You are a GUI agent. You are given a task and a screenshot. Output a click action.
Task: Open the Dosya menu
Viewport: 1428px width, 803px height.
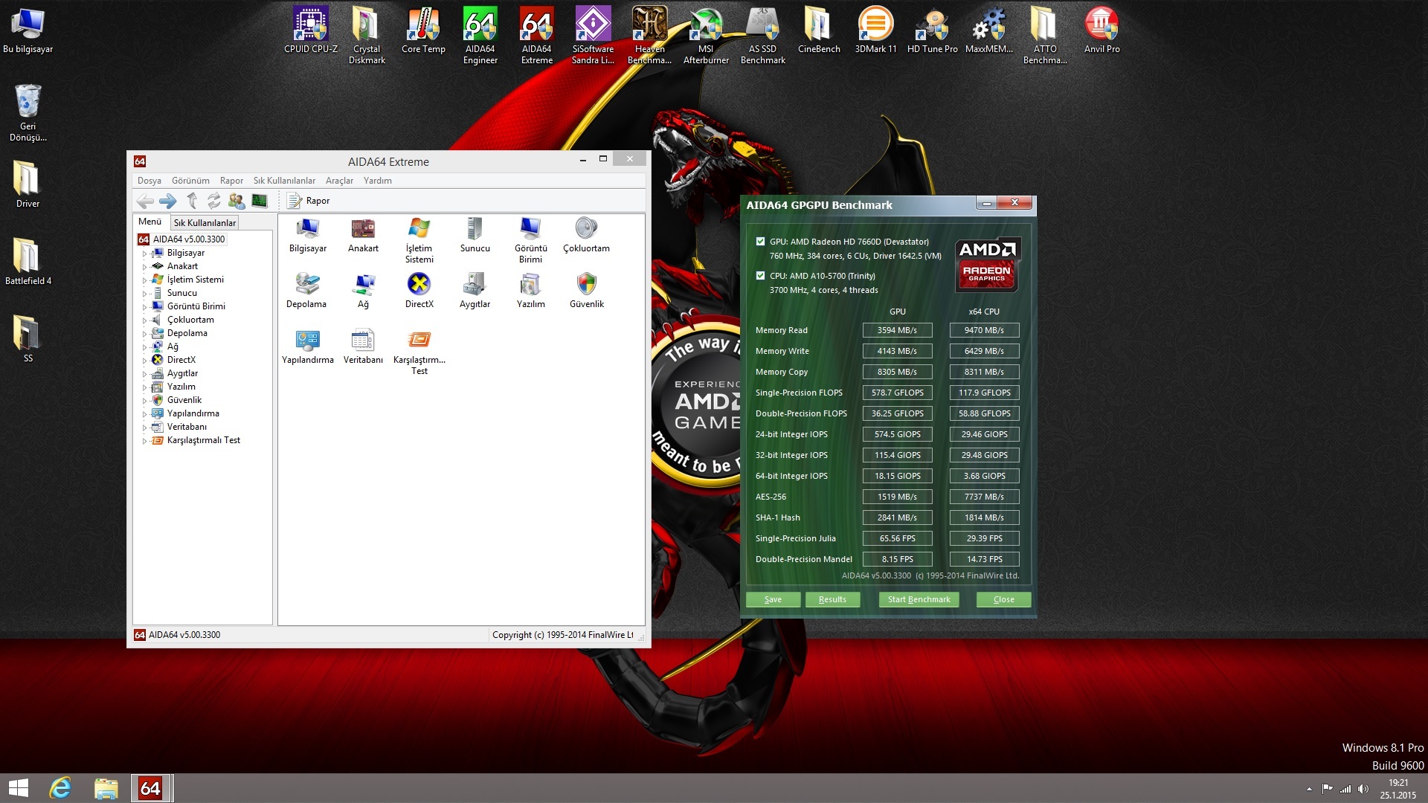149,181
